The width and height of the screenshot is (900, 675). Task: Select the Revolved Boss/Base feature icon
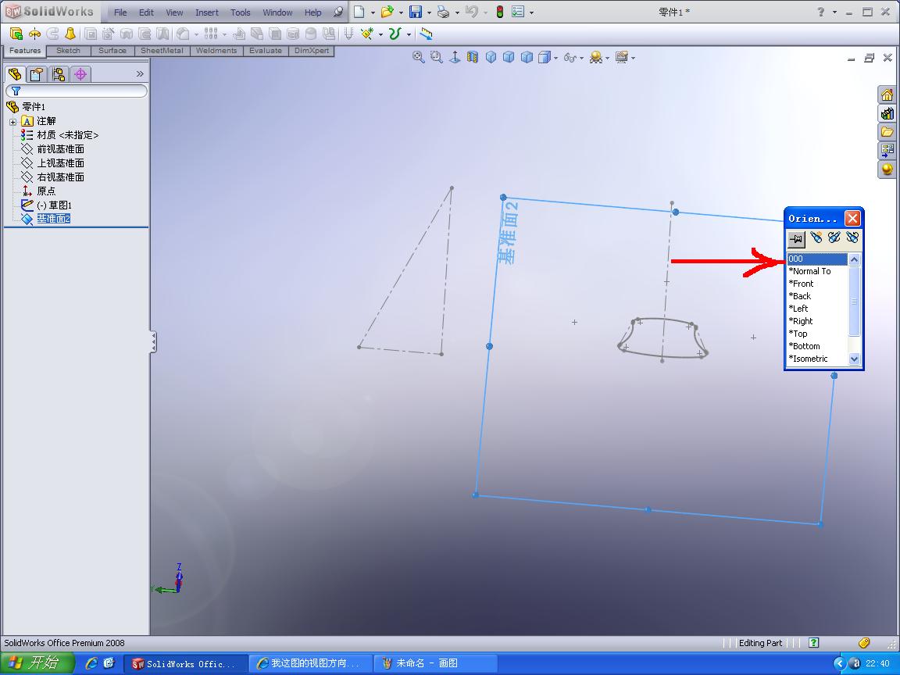(35, 34)
